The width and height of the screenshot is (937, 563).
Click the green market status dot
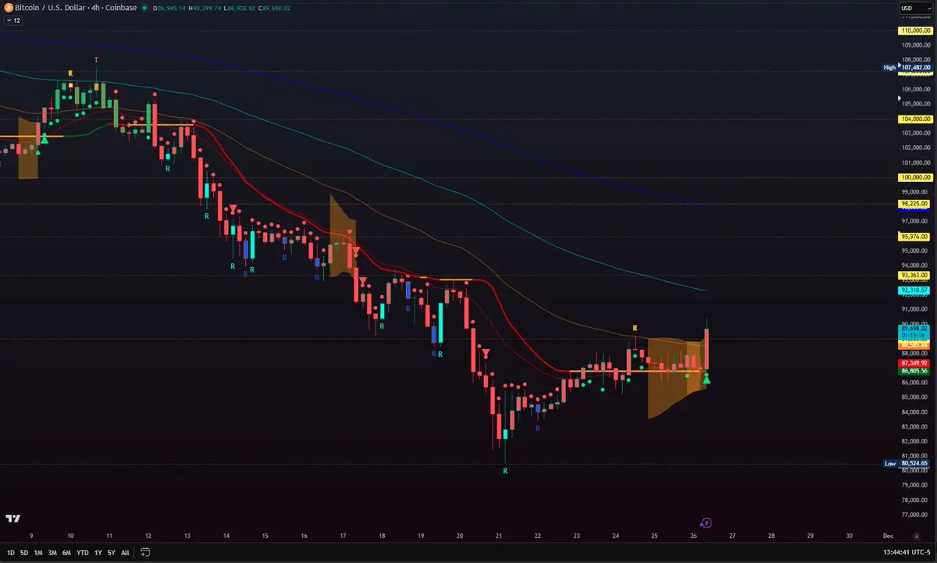click(x=145, y=8)
